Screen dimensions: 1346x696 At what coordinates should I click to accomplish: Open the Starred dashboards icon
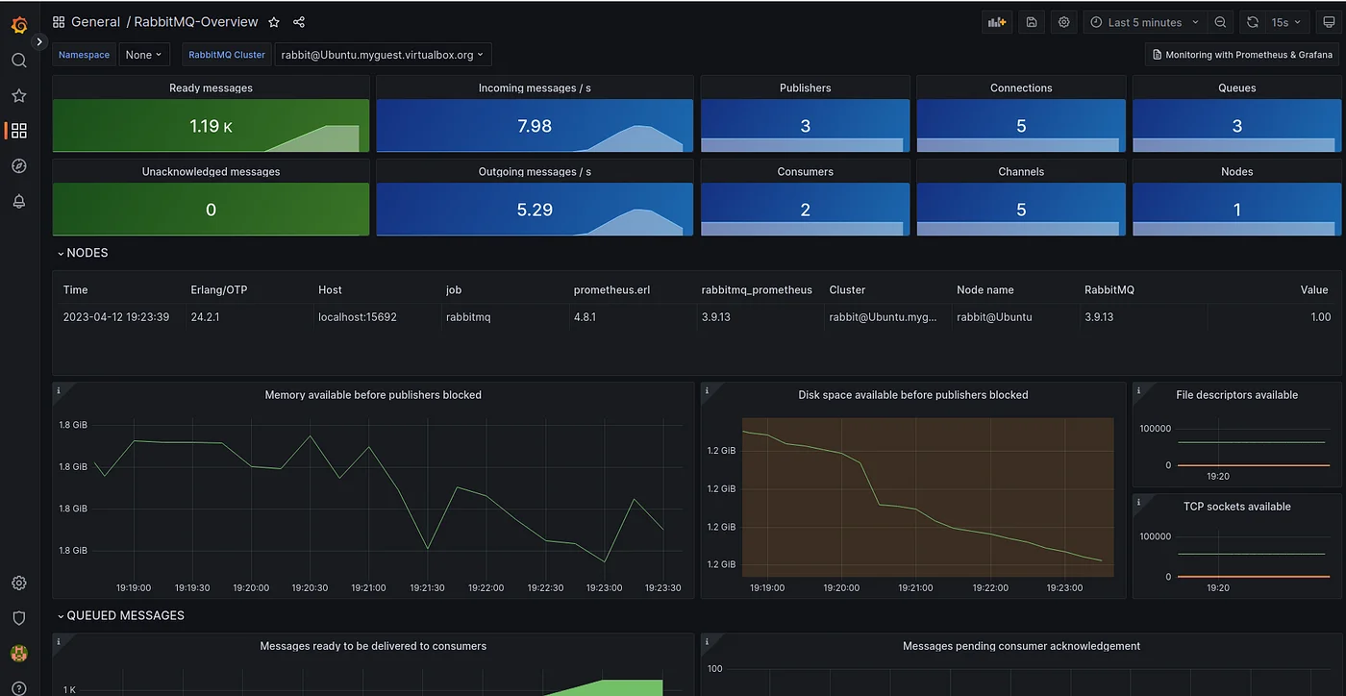coord(19,96)
